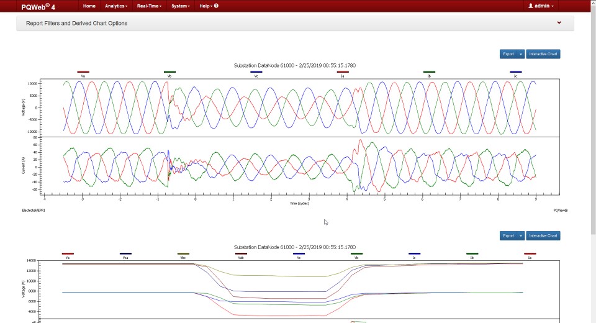The width and height of the screenshot is (596, 323).
Task: Click the Vab legend swatch in RMS chart
Action: click(241, 253)
